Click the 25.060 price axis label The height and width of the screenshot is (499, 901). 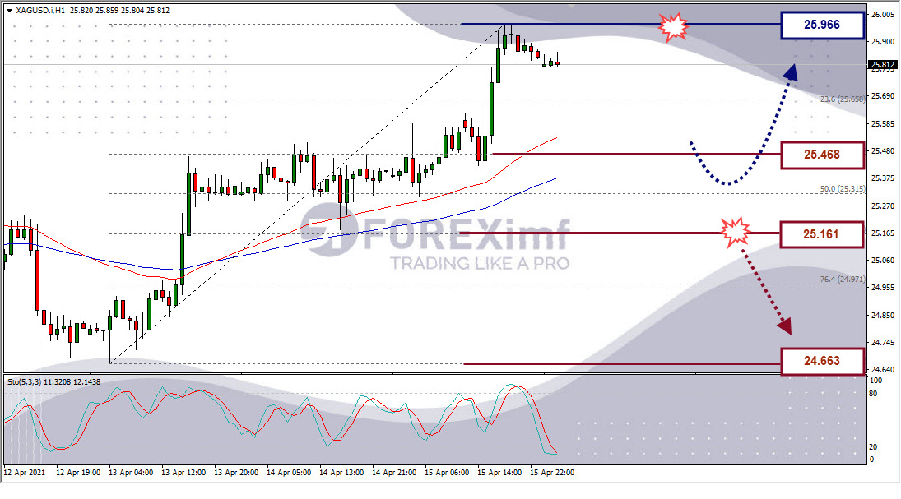coord(883,260)
